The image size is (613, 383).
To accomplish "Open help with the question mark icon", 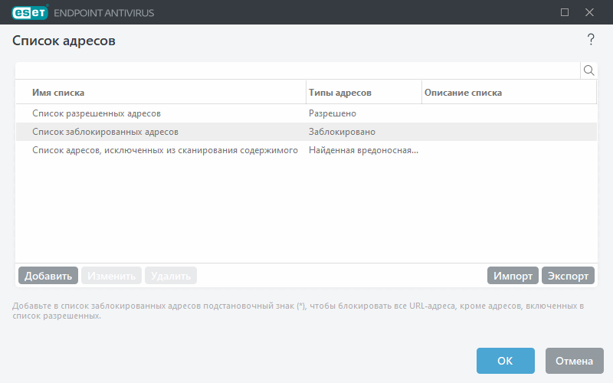I will [590, 40].
